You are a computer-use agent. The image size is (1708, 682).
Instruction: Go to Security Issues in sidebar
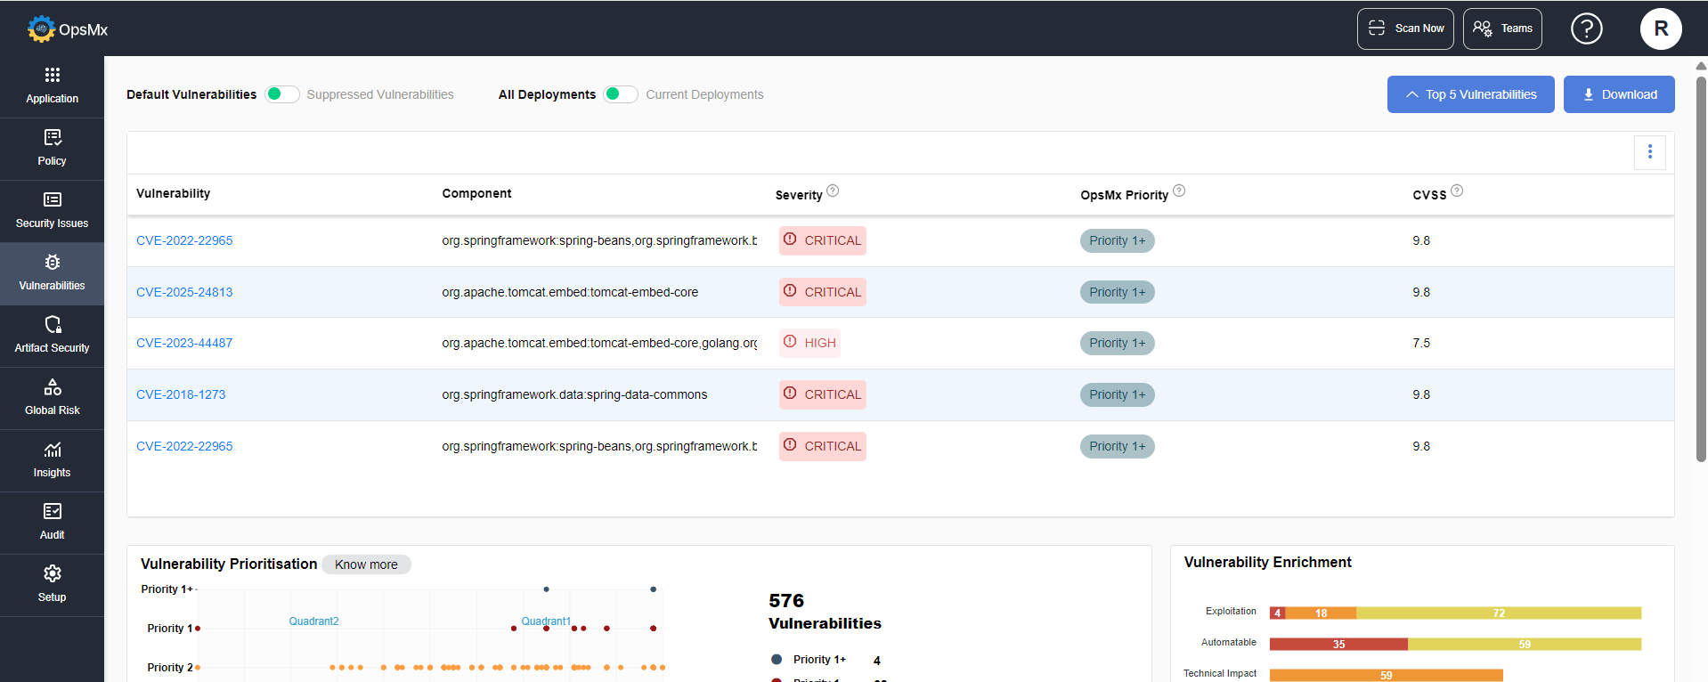click(52, 211)
